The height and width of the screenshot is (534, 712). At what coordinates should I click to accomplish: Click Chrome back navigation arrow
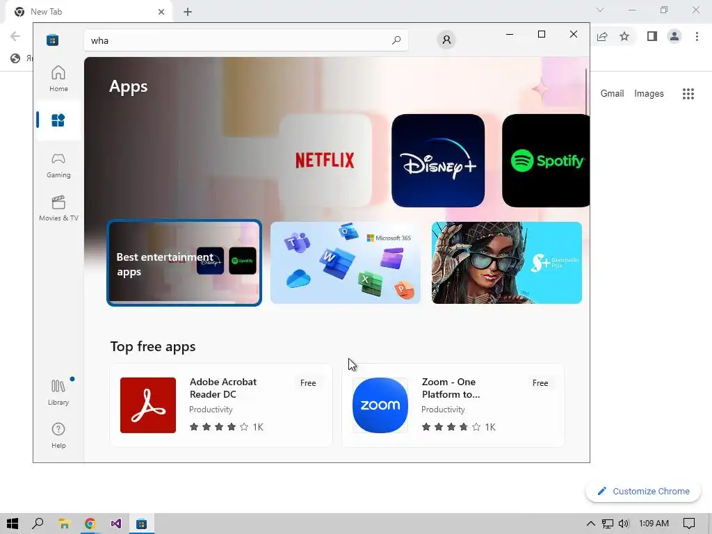pos(15,36)
